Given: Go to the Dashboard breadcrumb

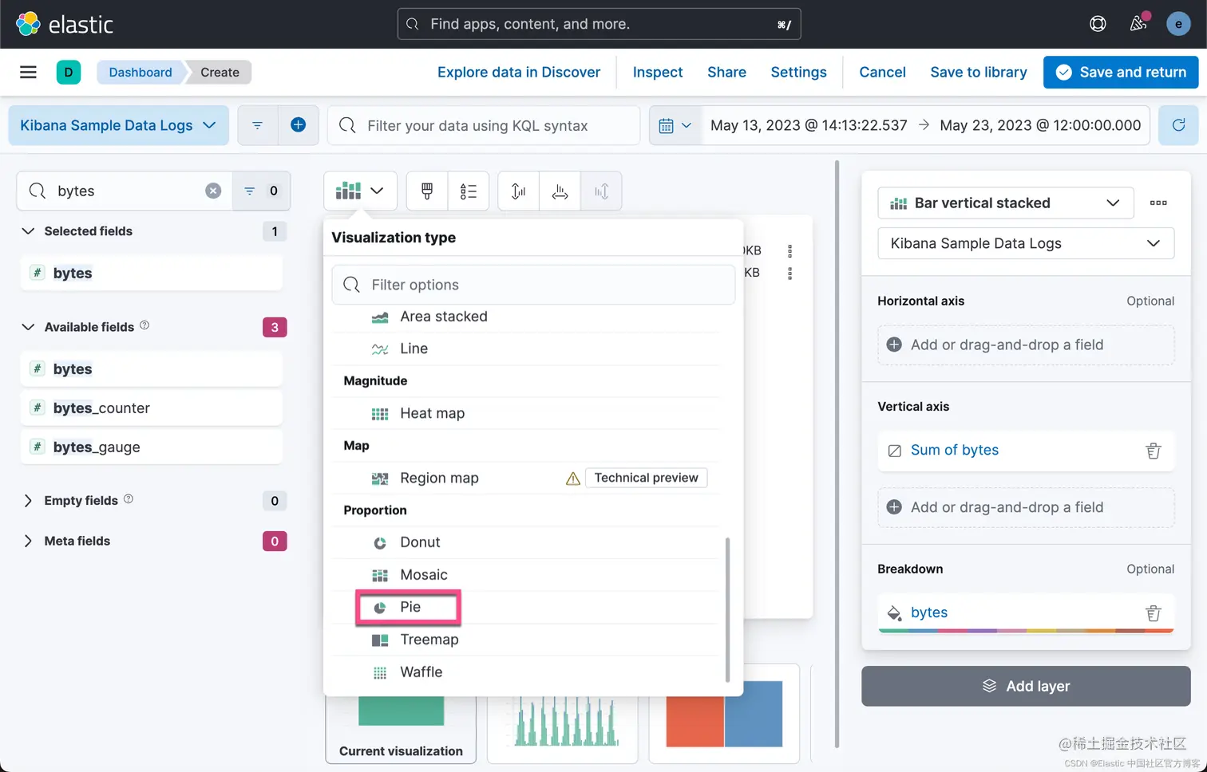Looking at the screenshot, I should click(140, 73).
